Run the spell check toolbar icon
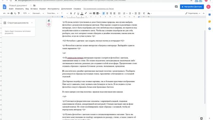The height and width of the screenshot is (120, 213). click(15, 13)
